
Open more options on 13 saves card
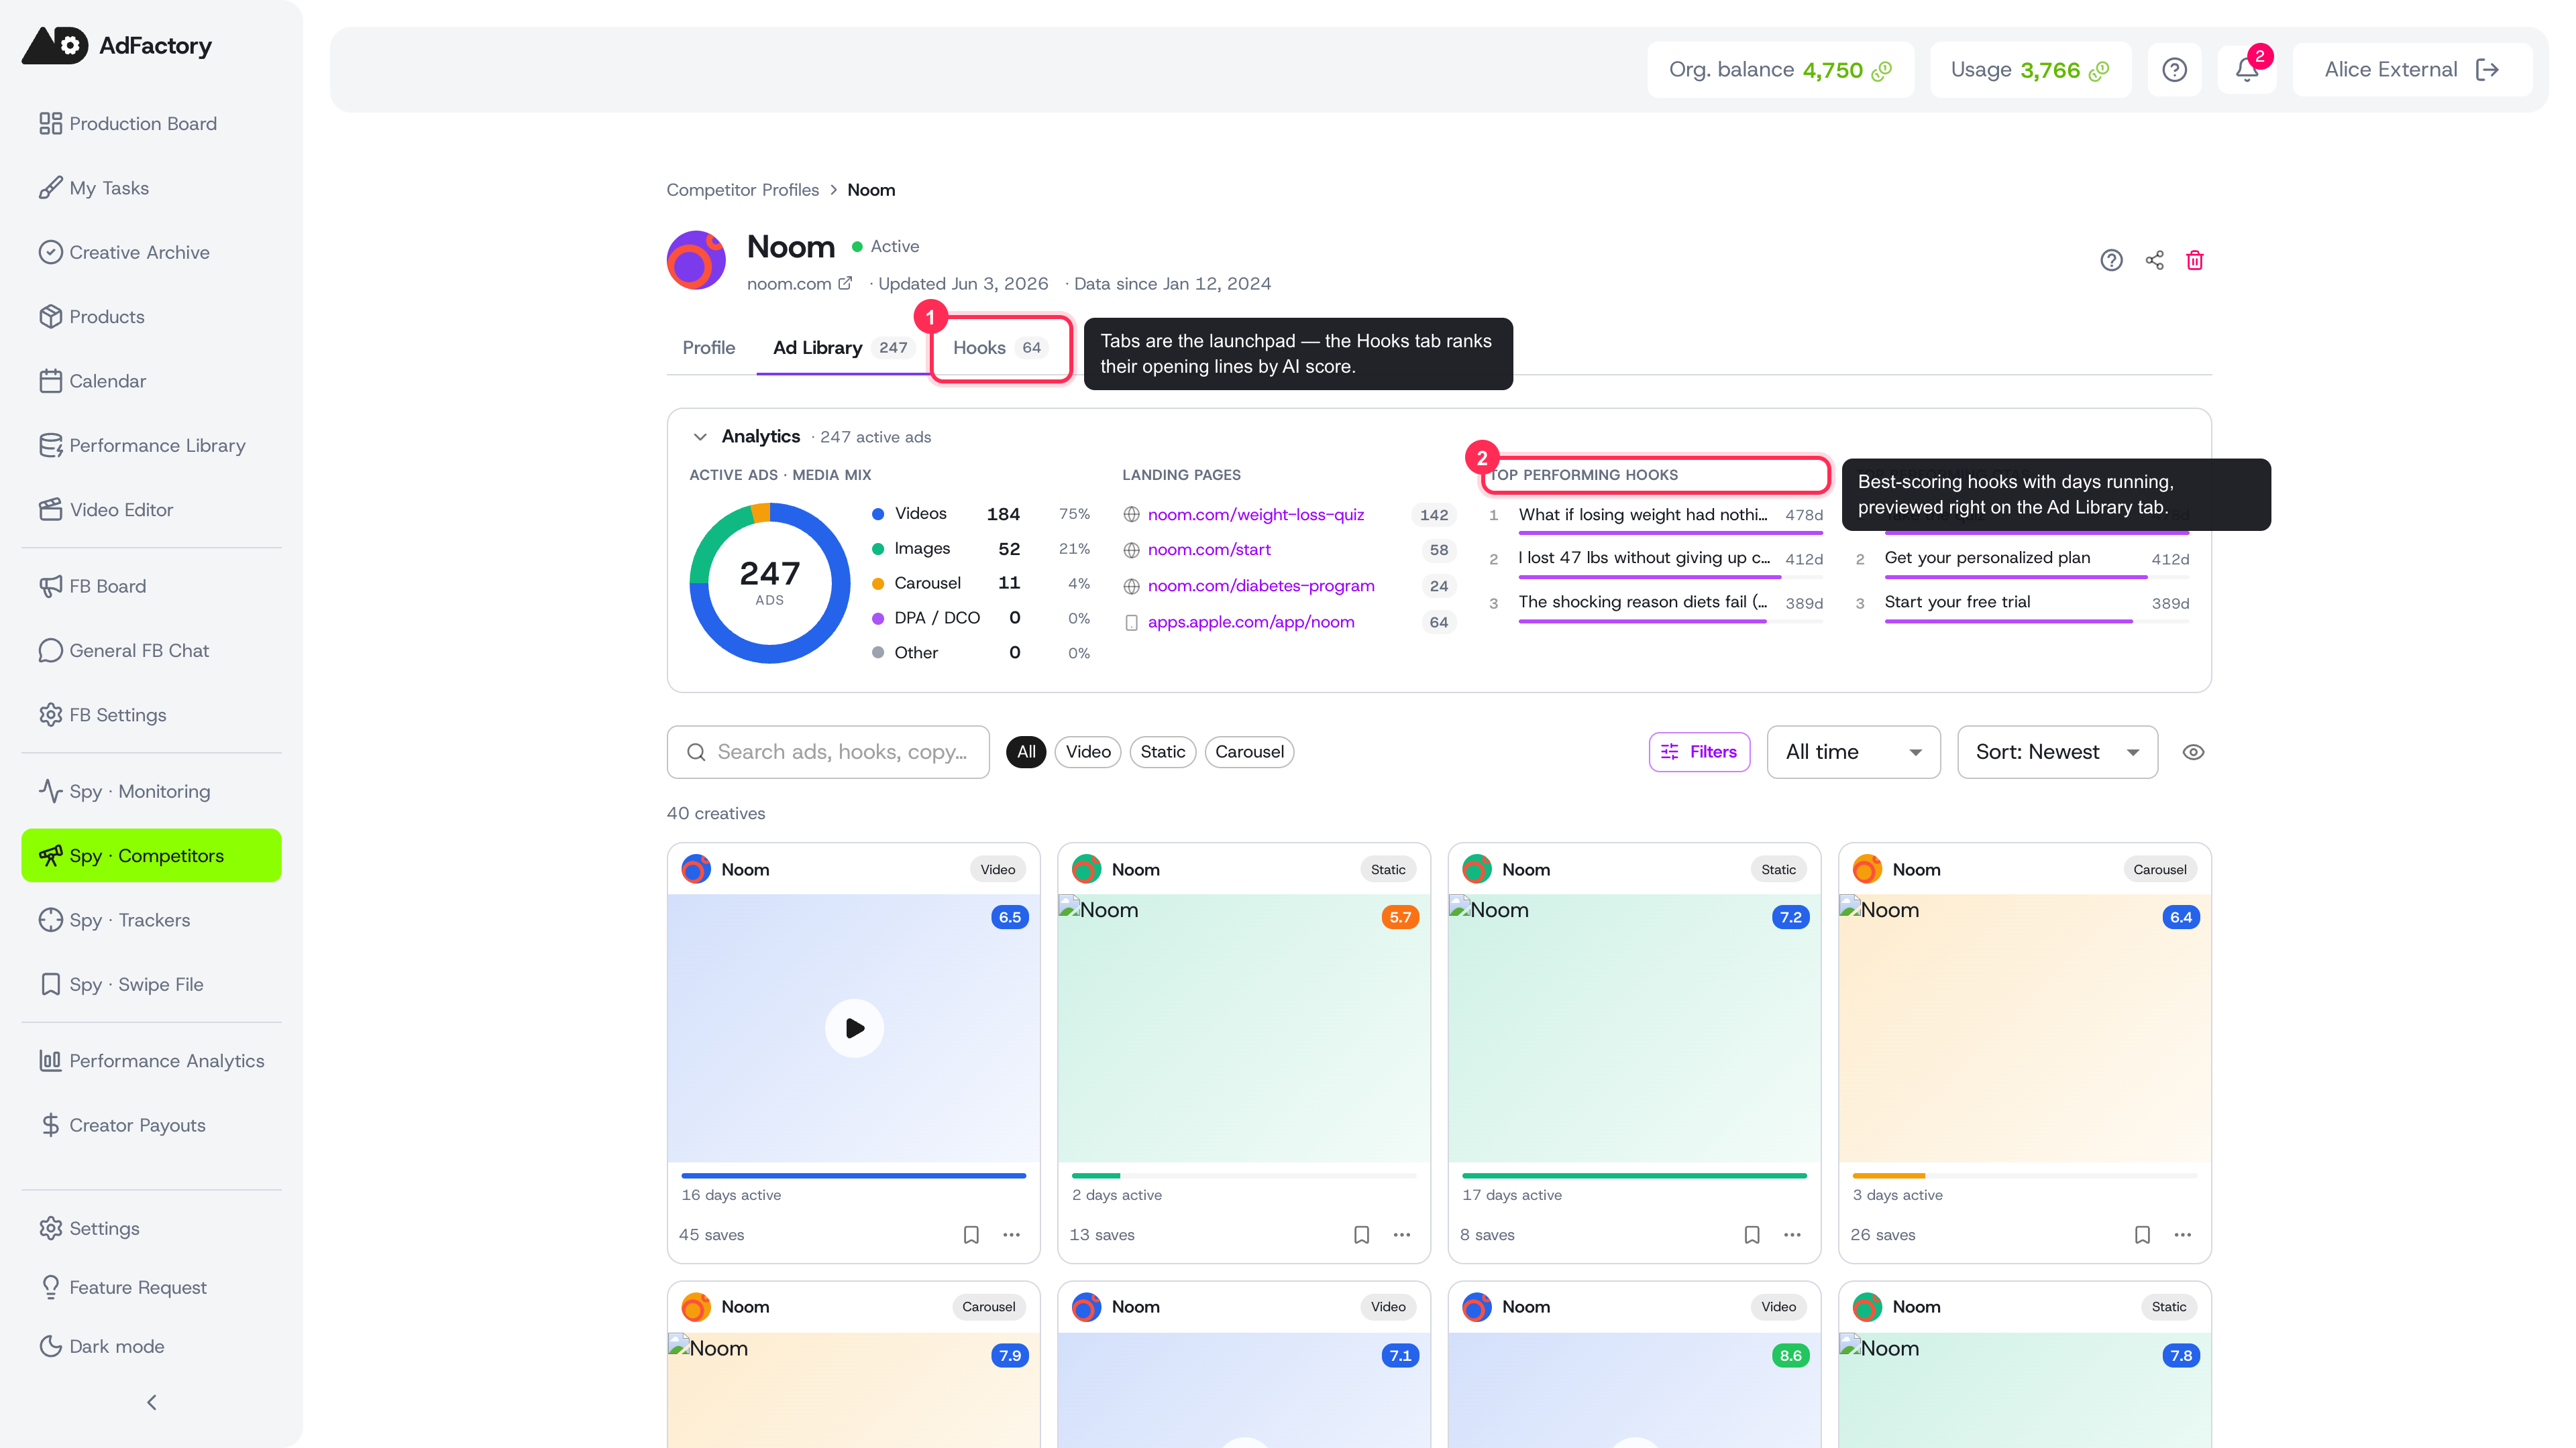[1402, 1234]
